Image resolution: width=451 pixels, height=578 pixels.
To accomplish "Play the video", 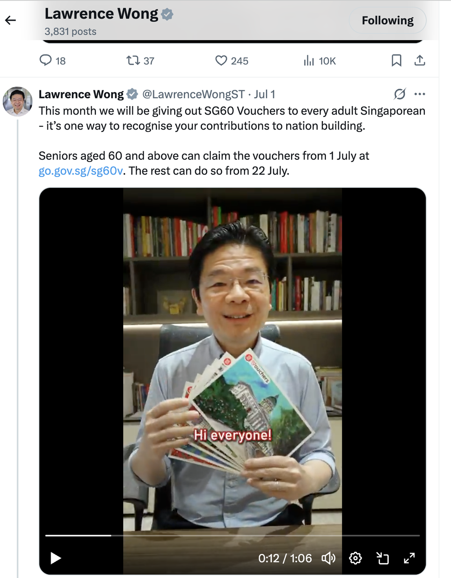I will 56,558.
